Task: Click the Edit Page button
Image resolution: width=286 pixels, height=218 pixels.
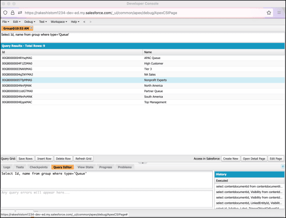Action: pos(276,159)
